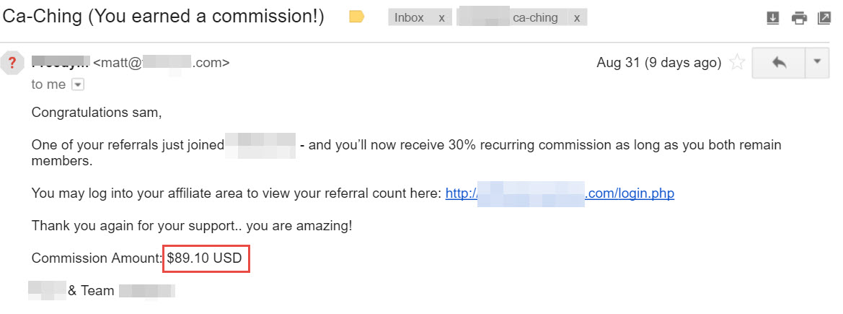Click the red question mark sender avatar
The image size is (843, 314).
point(12,63)
